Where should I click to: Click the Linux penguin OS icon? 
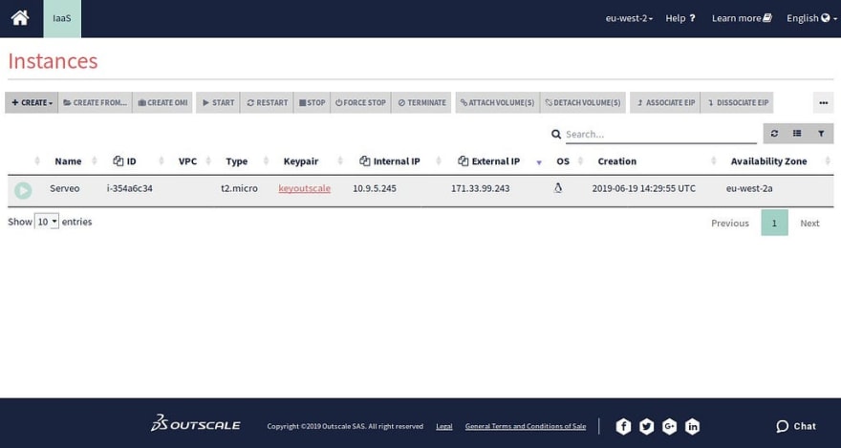(558, 187)
